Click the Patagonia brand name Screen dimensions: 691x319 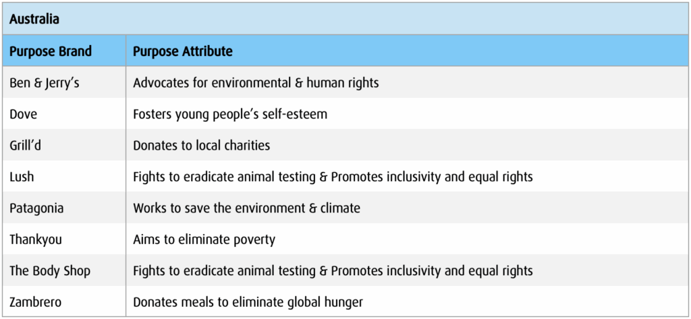tap(36, 208)
